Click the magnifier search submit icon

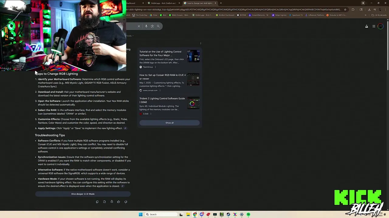(x=158, y=26)
